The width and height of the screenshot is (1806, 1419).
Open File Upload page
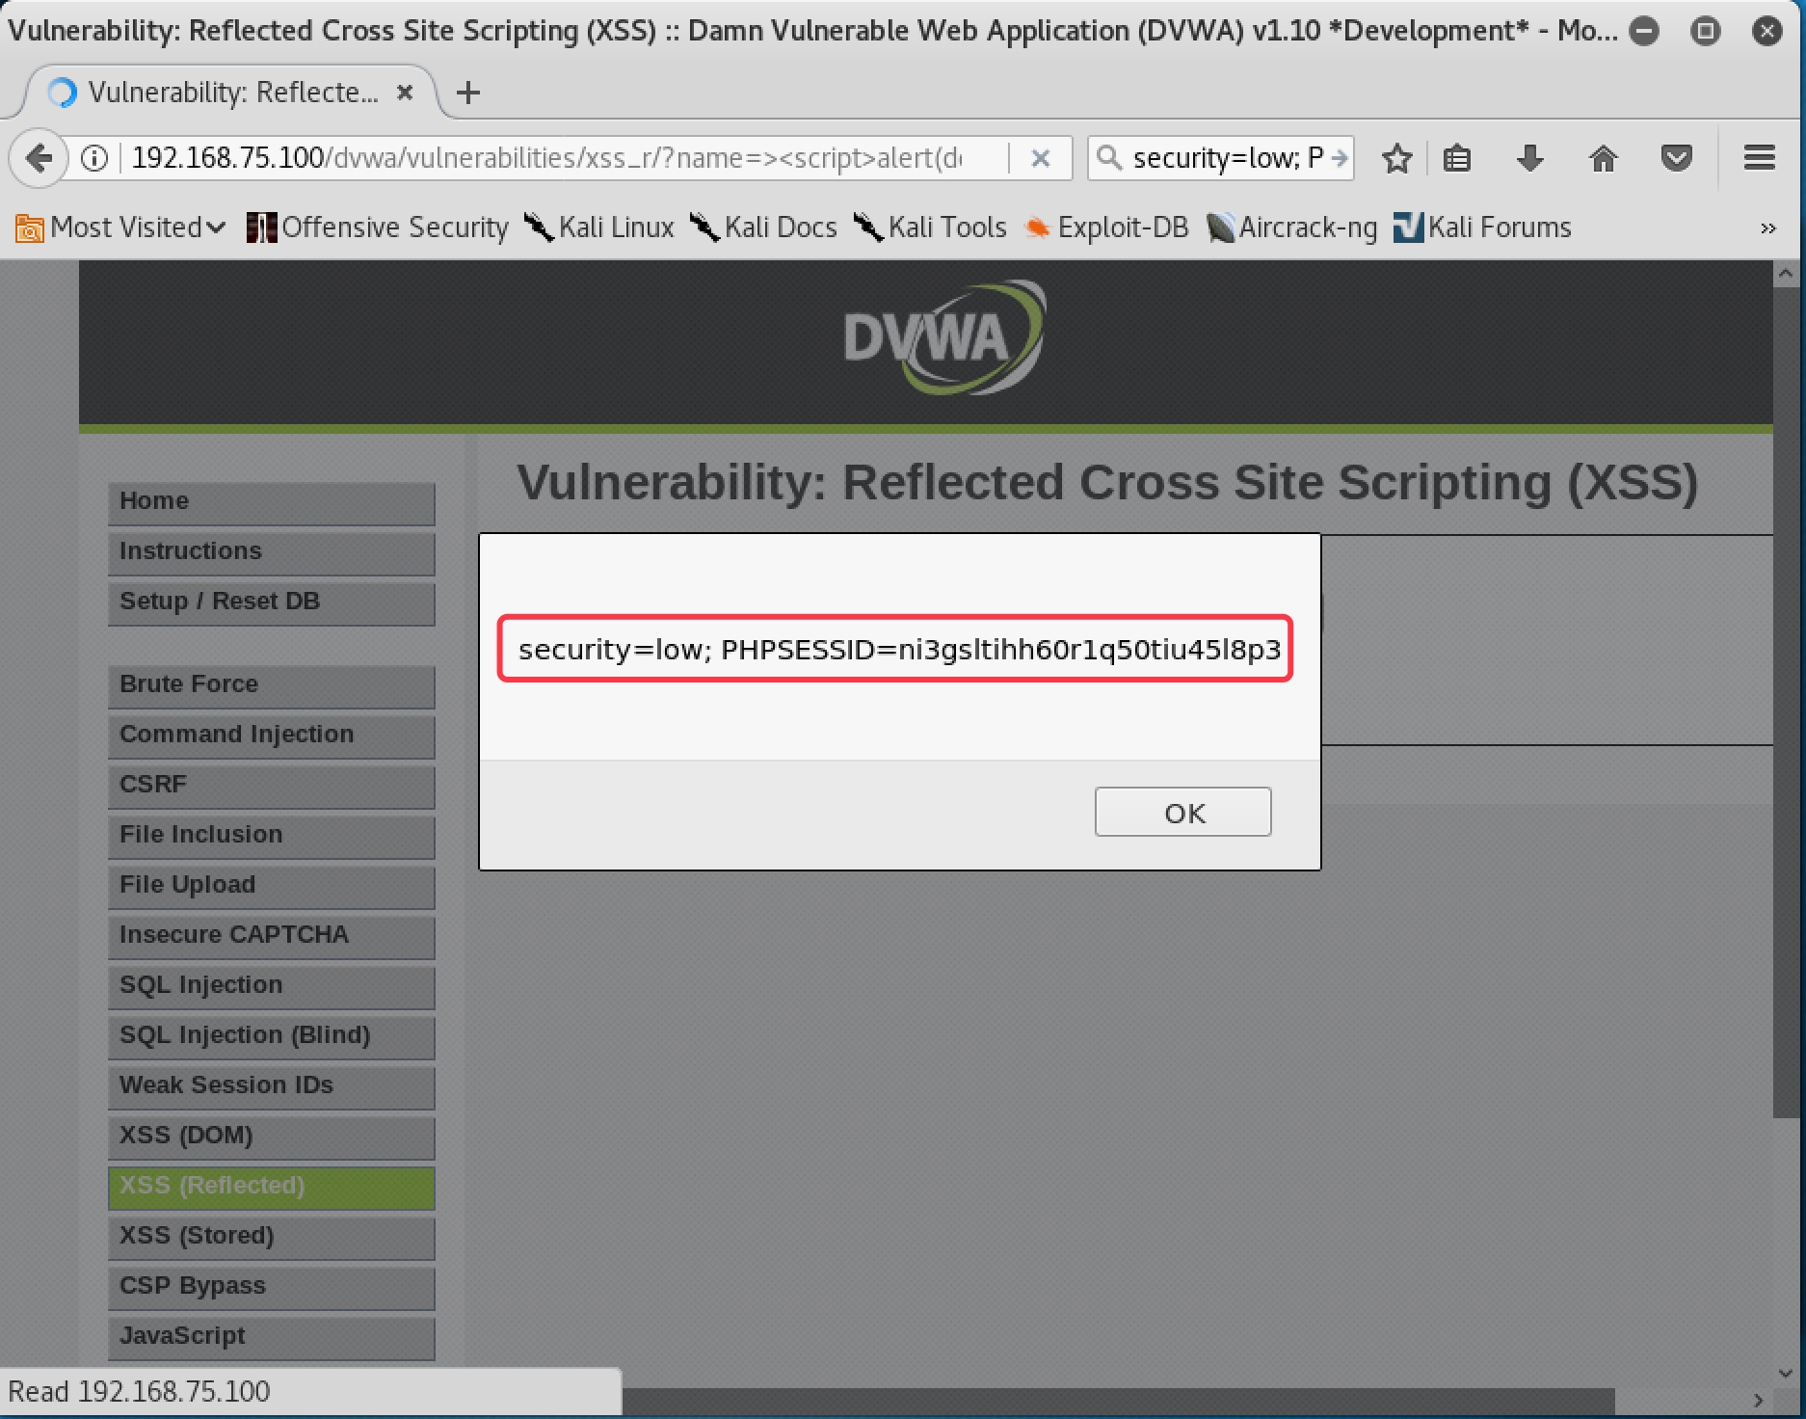pos(272,886)
